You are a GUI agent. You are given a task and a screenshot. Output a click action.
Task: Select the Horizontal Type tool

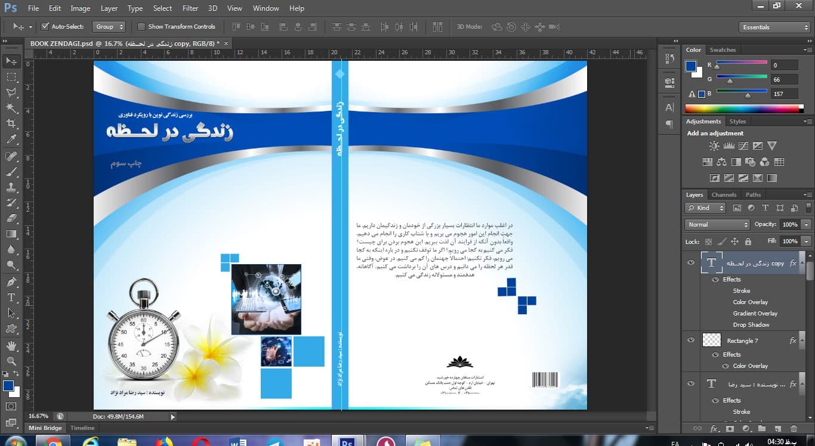point(11,298)
